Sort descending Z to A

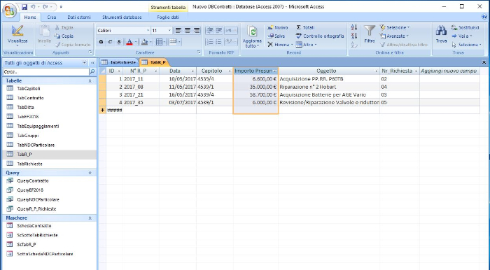[x=354, y=36]
